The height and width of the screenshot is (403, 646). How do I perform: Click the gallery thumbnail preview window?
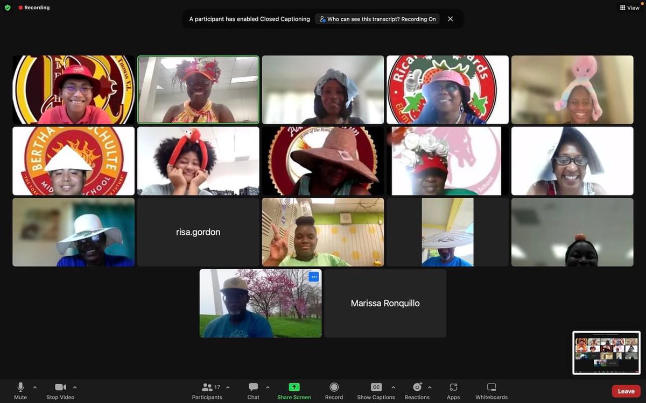click(607, 352)
